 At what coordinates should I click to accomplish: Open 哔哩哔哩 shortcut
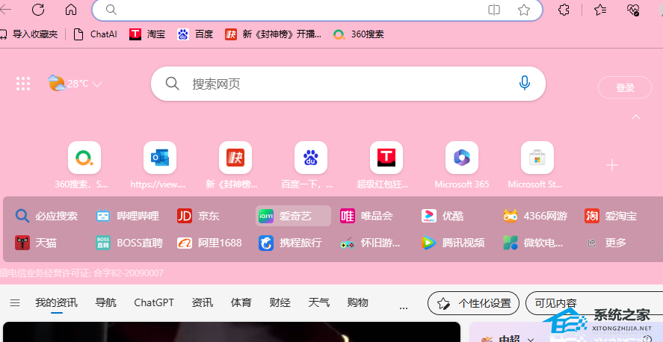127,217
